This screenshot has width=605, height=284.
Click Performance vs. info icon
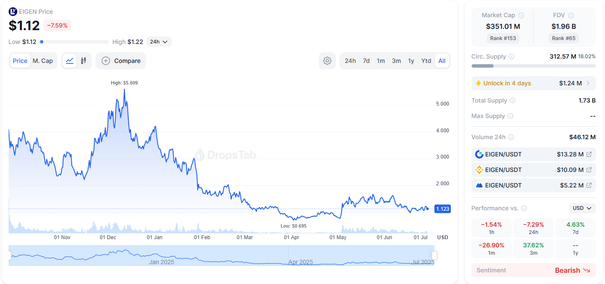tap(524, 208)
